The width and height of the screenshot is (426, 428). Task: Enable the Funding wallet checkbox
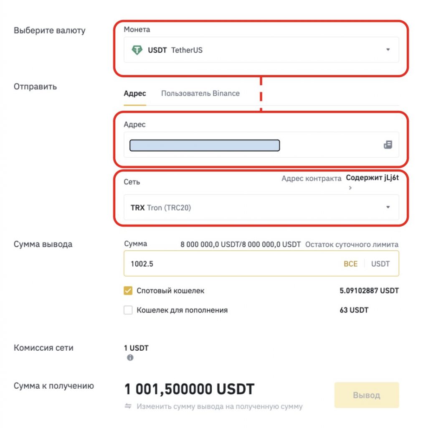point(128,310)
